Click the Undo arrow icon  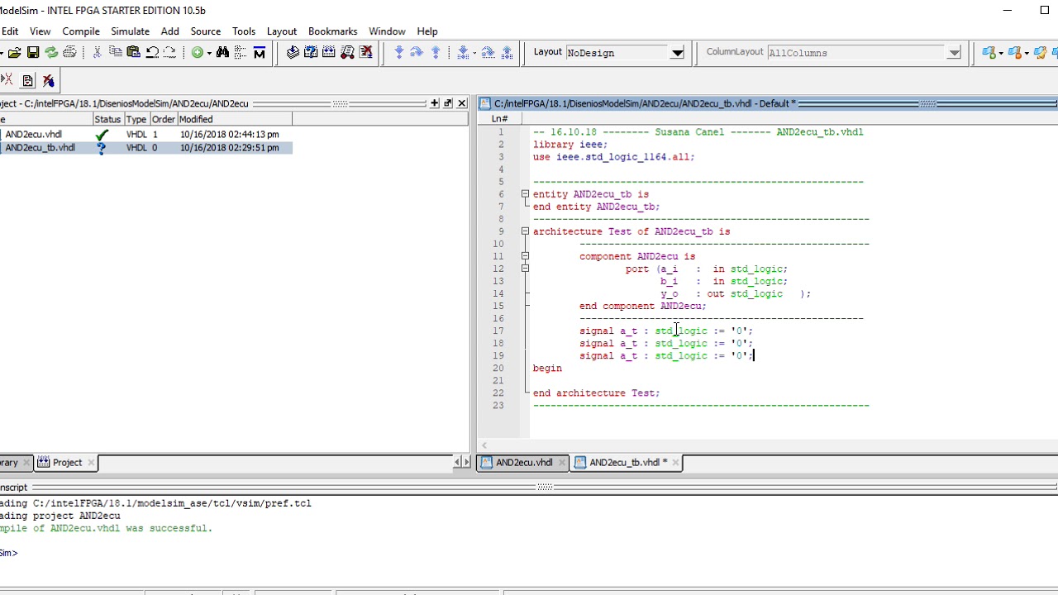point(152,53)
